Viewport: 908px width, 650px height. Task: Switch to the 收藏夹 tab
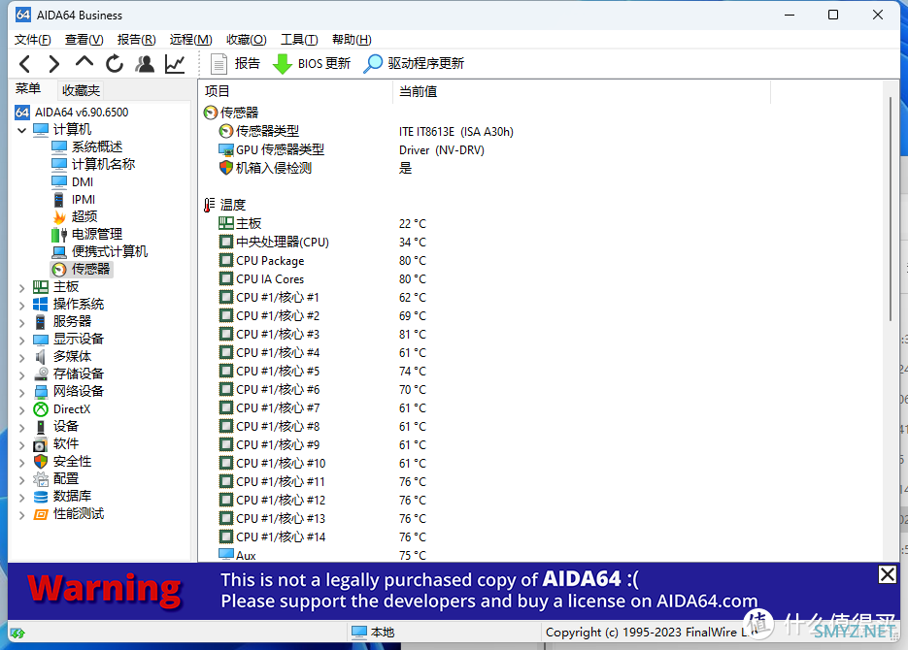click(x=81, y=90)
